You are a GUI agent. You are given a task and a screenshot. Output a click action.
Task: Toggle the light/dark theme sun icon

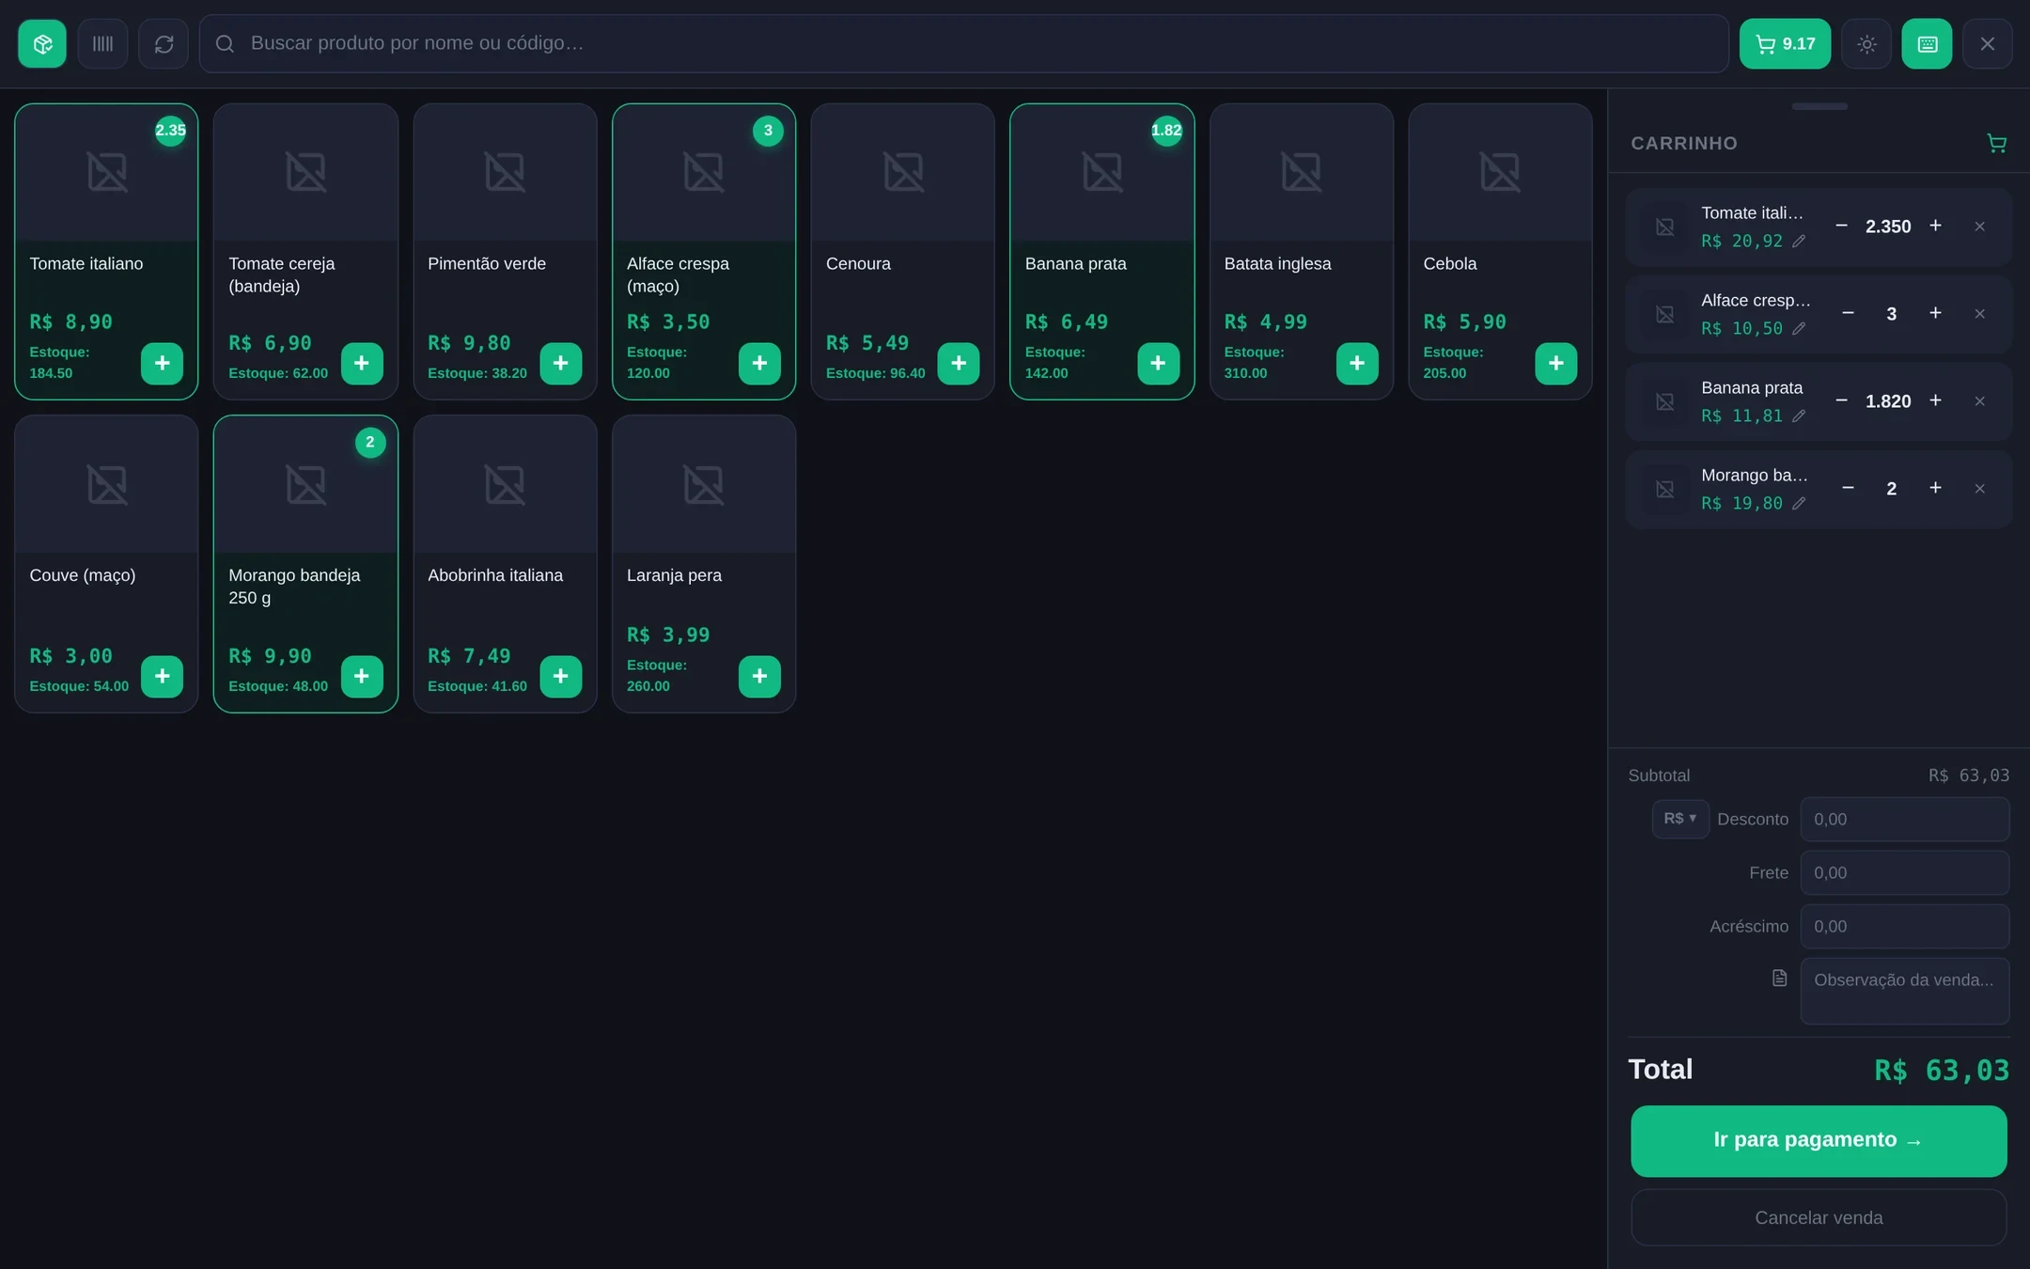tap(1866, 43)
